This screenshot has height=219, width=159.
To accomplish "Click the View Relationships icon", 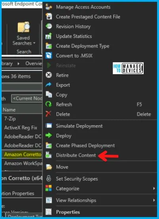I will 49,200.
